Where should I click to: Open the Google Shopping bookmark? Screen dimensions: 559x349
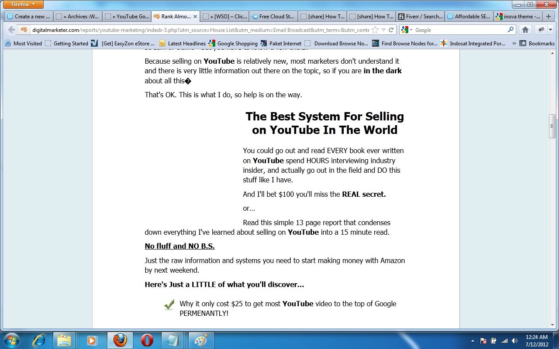point(233,43)
